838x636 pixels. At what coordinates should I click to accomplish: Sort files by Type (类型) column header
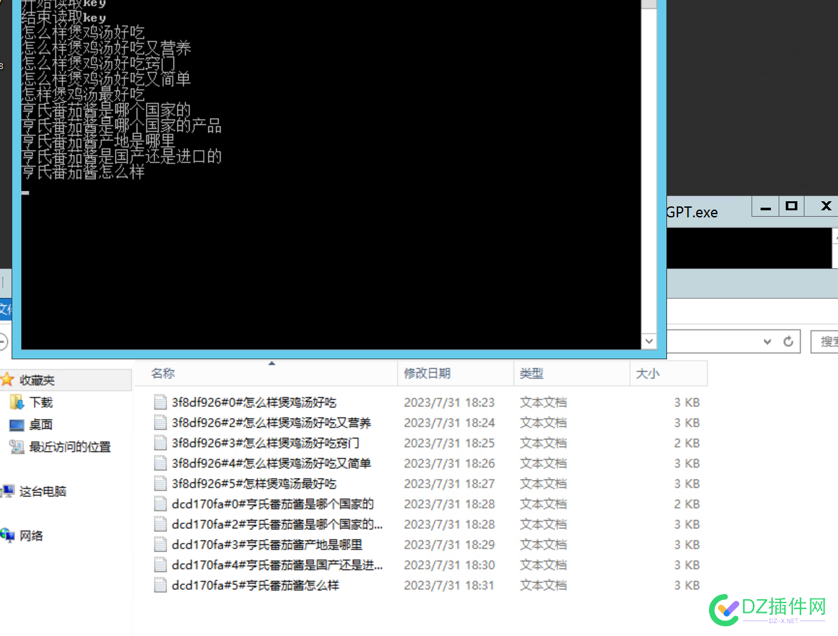point(572,373)
